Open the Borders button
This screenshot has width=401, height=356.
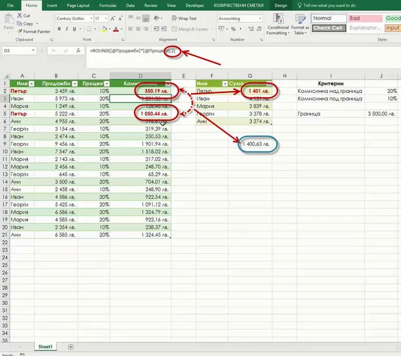click(89, 29)
